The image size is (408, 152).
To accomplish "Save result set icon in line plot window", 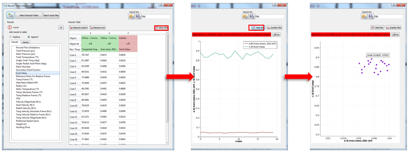I will tap(252, 16).
